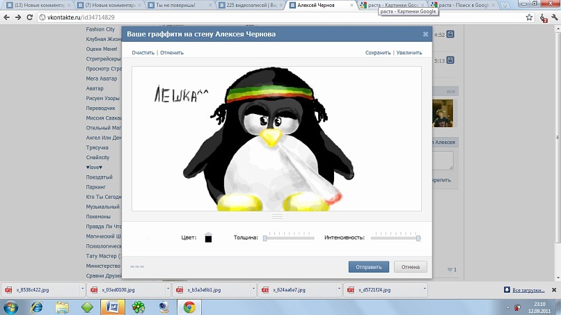The height and width of the screenshot is (315, 561).
Task: Switch to 'раста - Поиск в Google' tab
Action: point(462,5)
